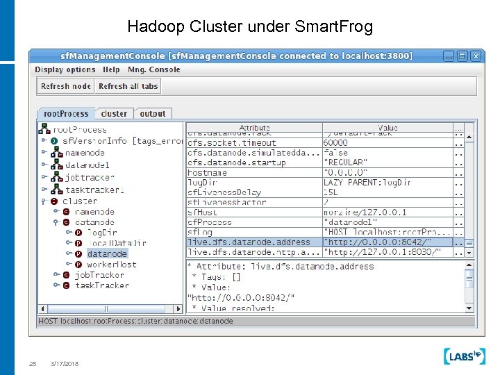Image resolution: width=500 pixels, height=375 pixels.
Task: Collapse the cluster tree node
Action: pyautogui.click(x=44, y=201)
